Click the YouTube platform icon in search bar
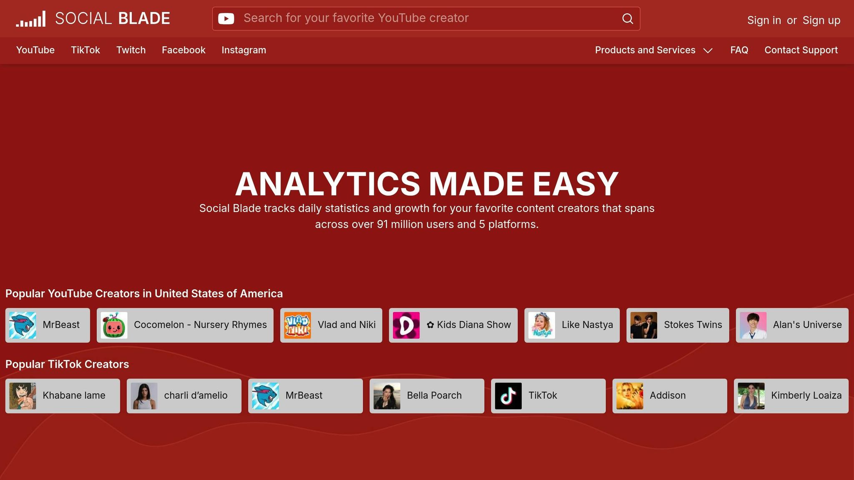This screenshot has height=480, width=854. [x=226, y=19]
